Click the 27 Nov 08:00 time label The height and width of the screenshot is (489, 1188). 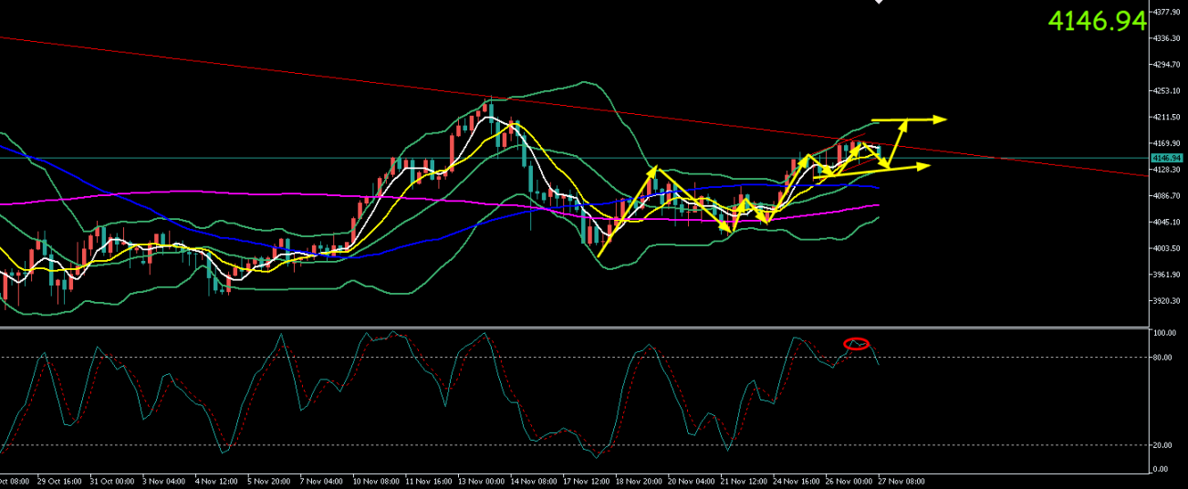coord(902,481)
